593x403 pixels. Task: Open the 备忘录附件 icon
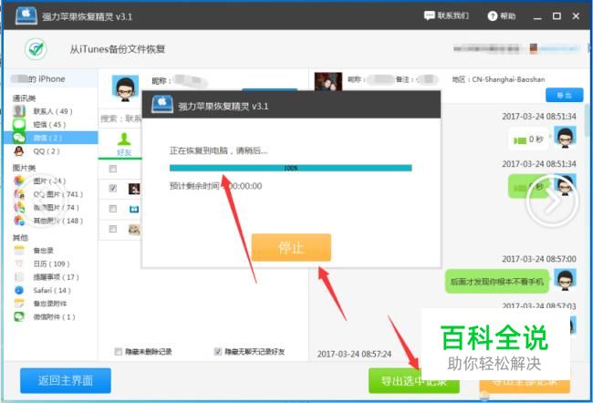19,304
